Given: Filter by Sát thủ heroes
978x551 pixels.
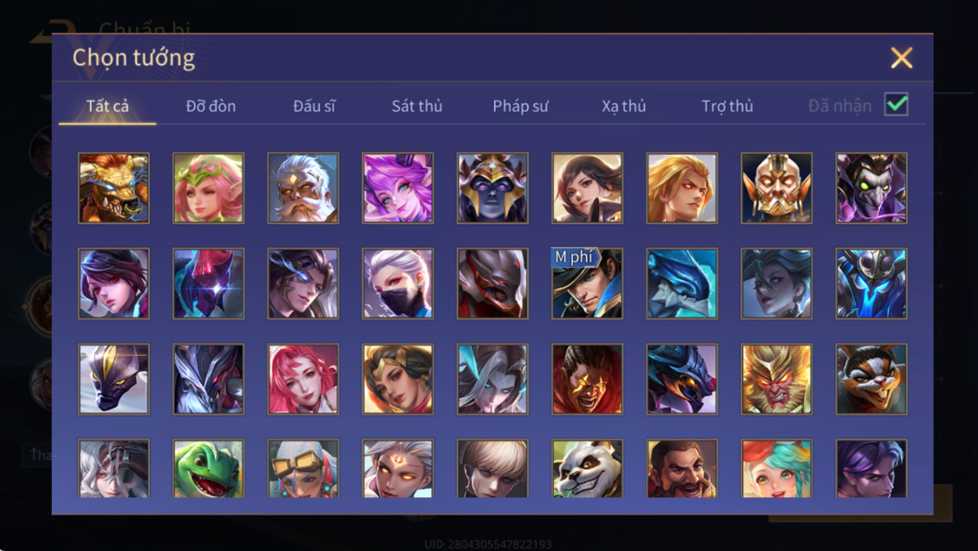Looking at the screenshot, I should coord(417,106).
